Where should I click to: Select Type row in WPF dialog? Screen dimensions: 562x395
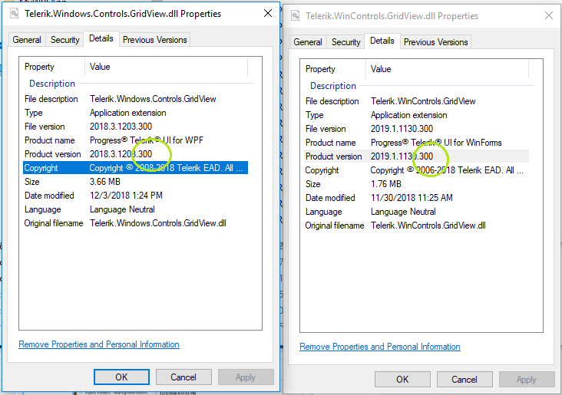tap(135, 113)
